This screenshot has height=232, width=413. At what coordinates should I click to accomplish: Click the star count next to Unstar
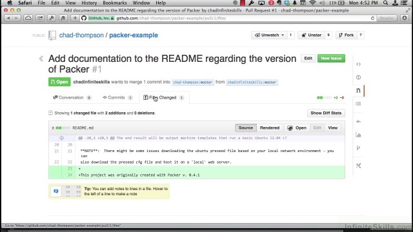click(328, 35)
